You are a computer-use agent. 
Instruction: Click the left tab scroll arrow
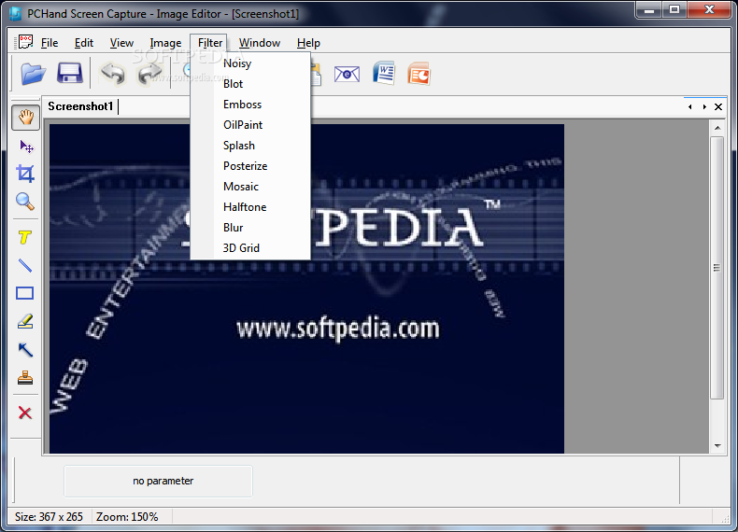click(x=690, y=106)
